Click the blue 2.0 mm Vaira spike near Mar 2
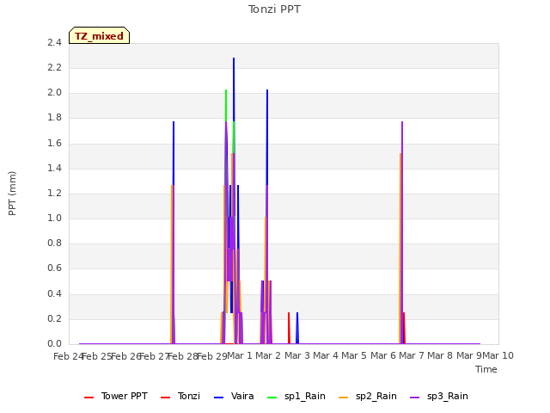This screenshot has width=550, height=413. [x=267, y=137]
